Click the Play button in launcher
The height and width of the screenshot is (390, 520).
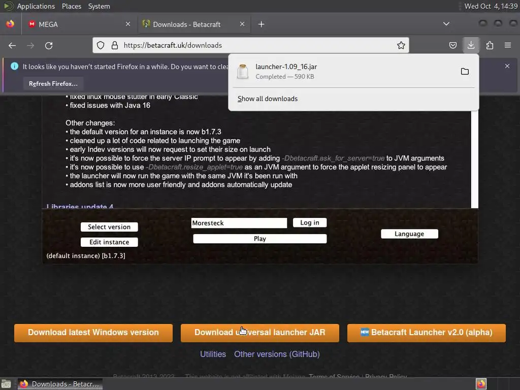259,239
